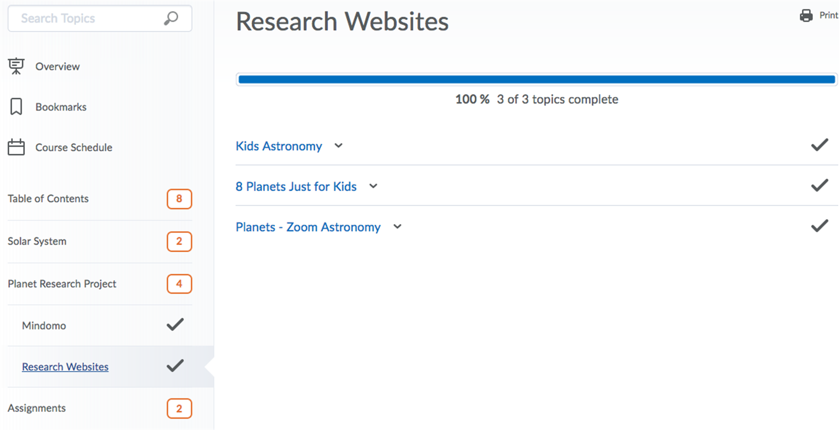840x430 pixels.
Task: Expand 8 Planets Just for Kids chevron
Action: pos(373,186)
